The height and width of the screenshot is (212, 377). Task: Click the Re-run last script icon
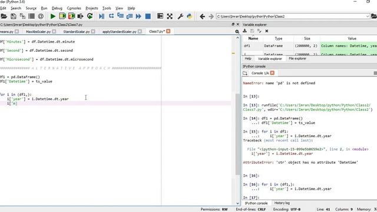(90, 16)
